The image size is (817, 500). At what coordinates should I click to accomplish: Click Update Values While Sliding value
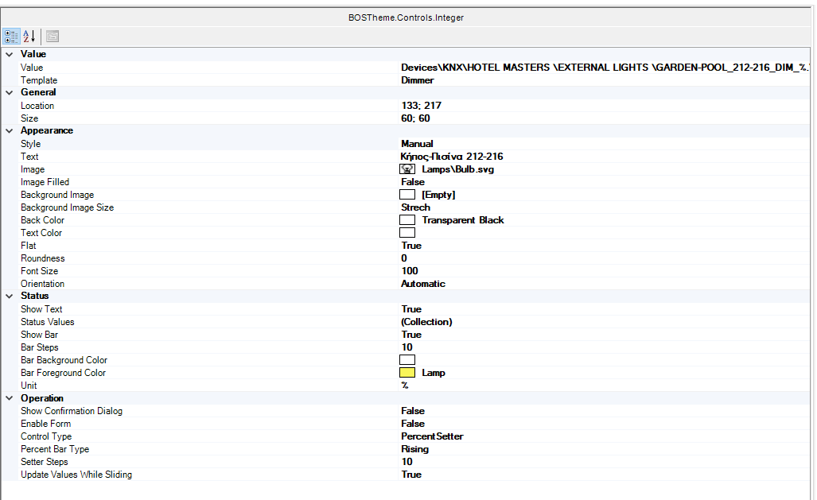coord(411,475)
